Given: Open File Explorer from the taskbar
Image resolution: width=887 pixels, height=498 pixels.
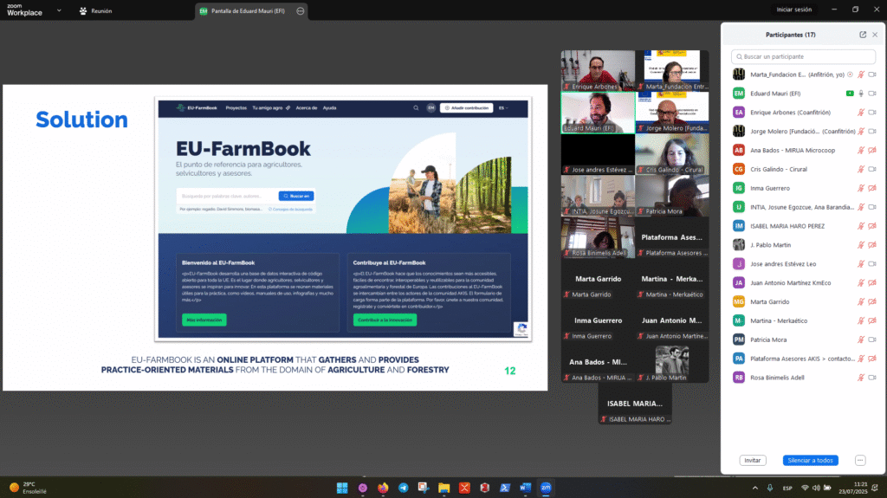Looking at the screenshot, I should (x=444, y=488).
